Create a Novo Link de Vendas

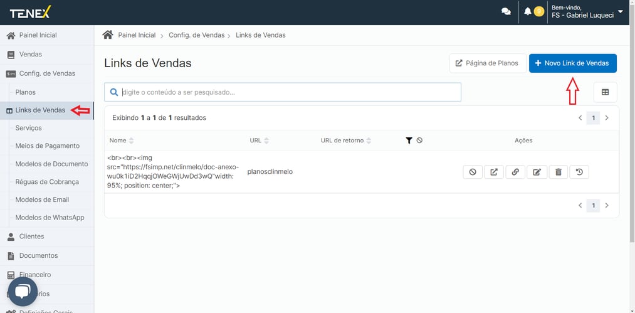point(573,63)
